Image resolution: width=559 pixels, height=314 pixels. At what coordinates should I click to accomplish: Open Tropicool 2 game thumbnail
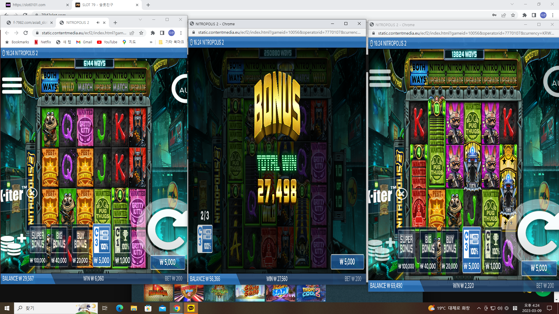coord(311,293)
